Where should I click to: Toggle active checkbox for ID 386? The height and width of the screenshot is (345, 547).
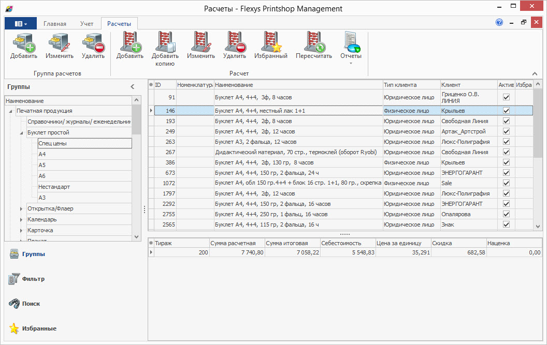click(506, 162)
